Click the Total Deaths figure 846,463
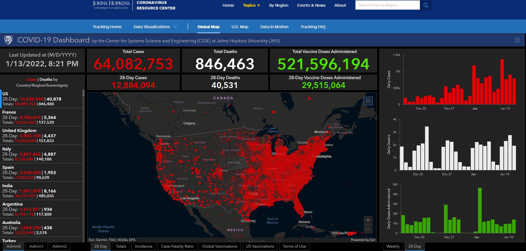 pyautogui.click(x=225, y=64)
